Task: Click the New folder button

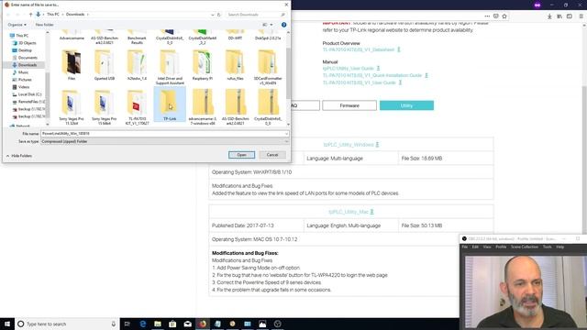Action: pos(44,25)
